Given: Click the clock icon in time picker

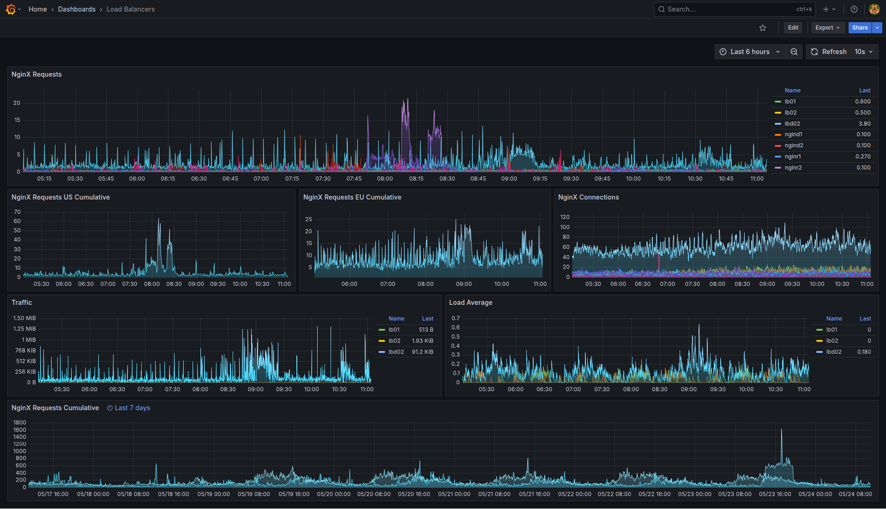Looking at the screenshot, I should point(723,52).
